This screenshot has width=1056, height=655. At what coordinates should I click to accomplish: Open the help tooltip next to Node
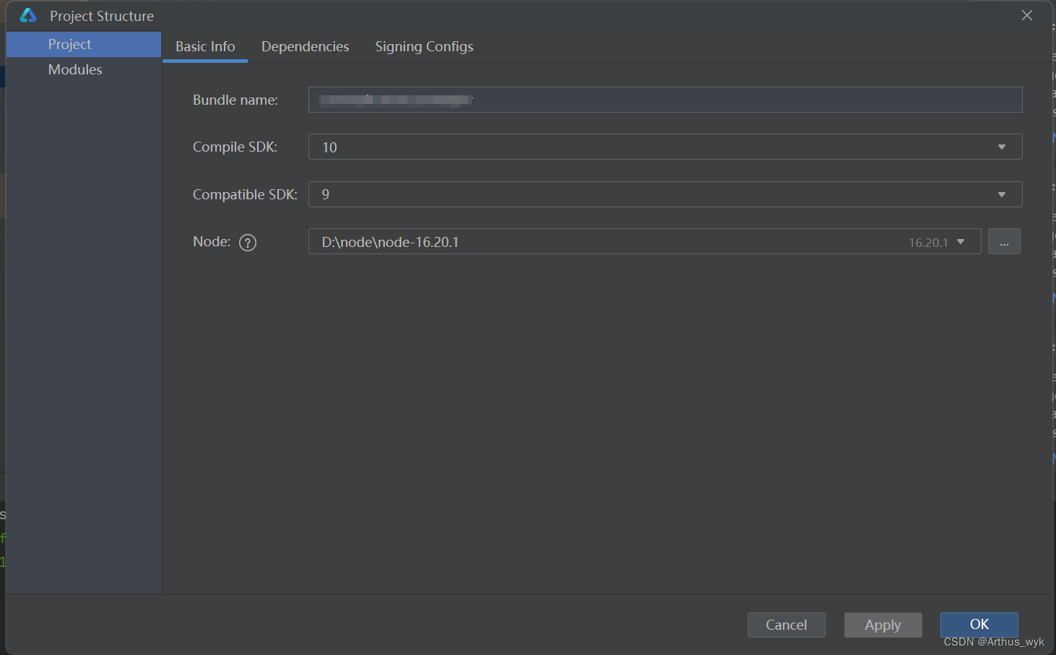coord(247,242)
